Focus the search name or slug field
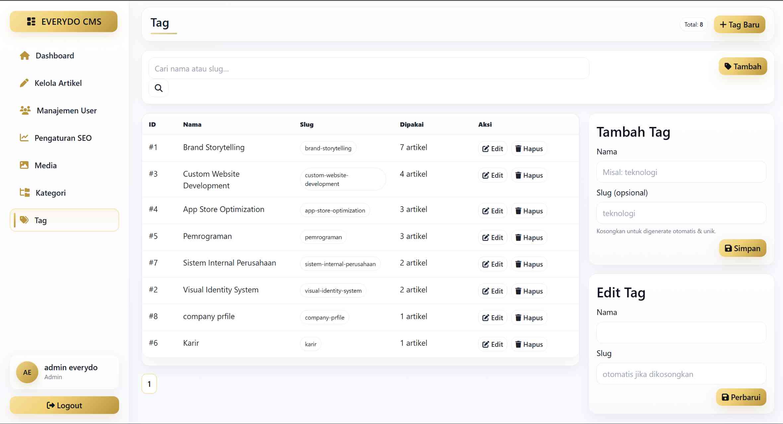783x424 pixels. click(x=369, y=69)
